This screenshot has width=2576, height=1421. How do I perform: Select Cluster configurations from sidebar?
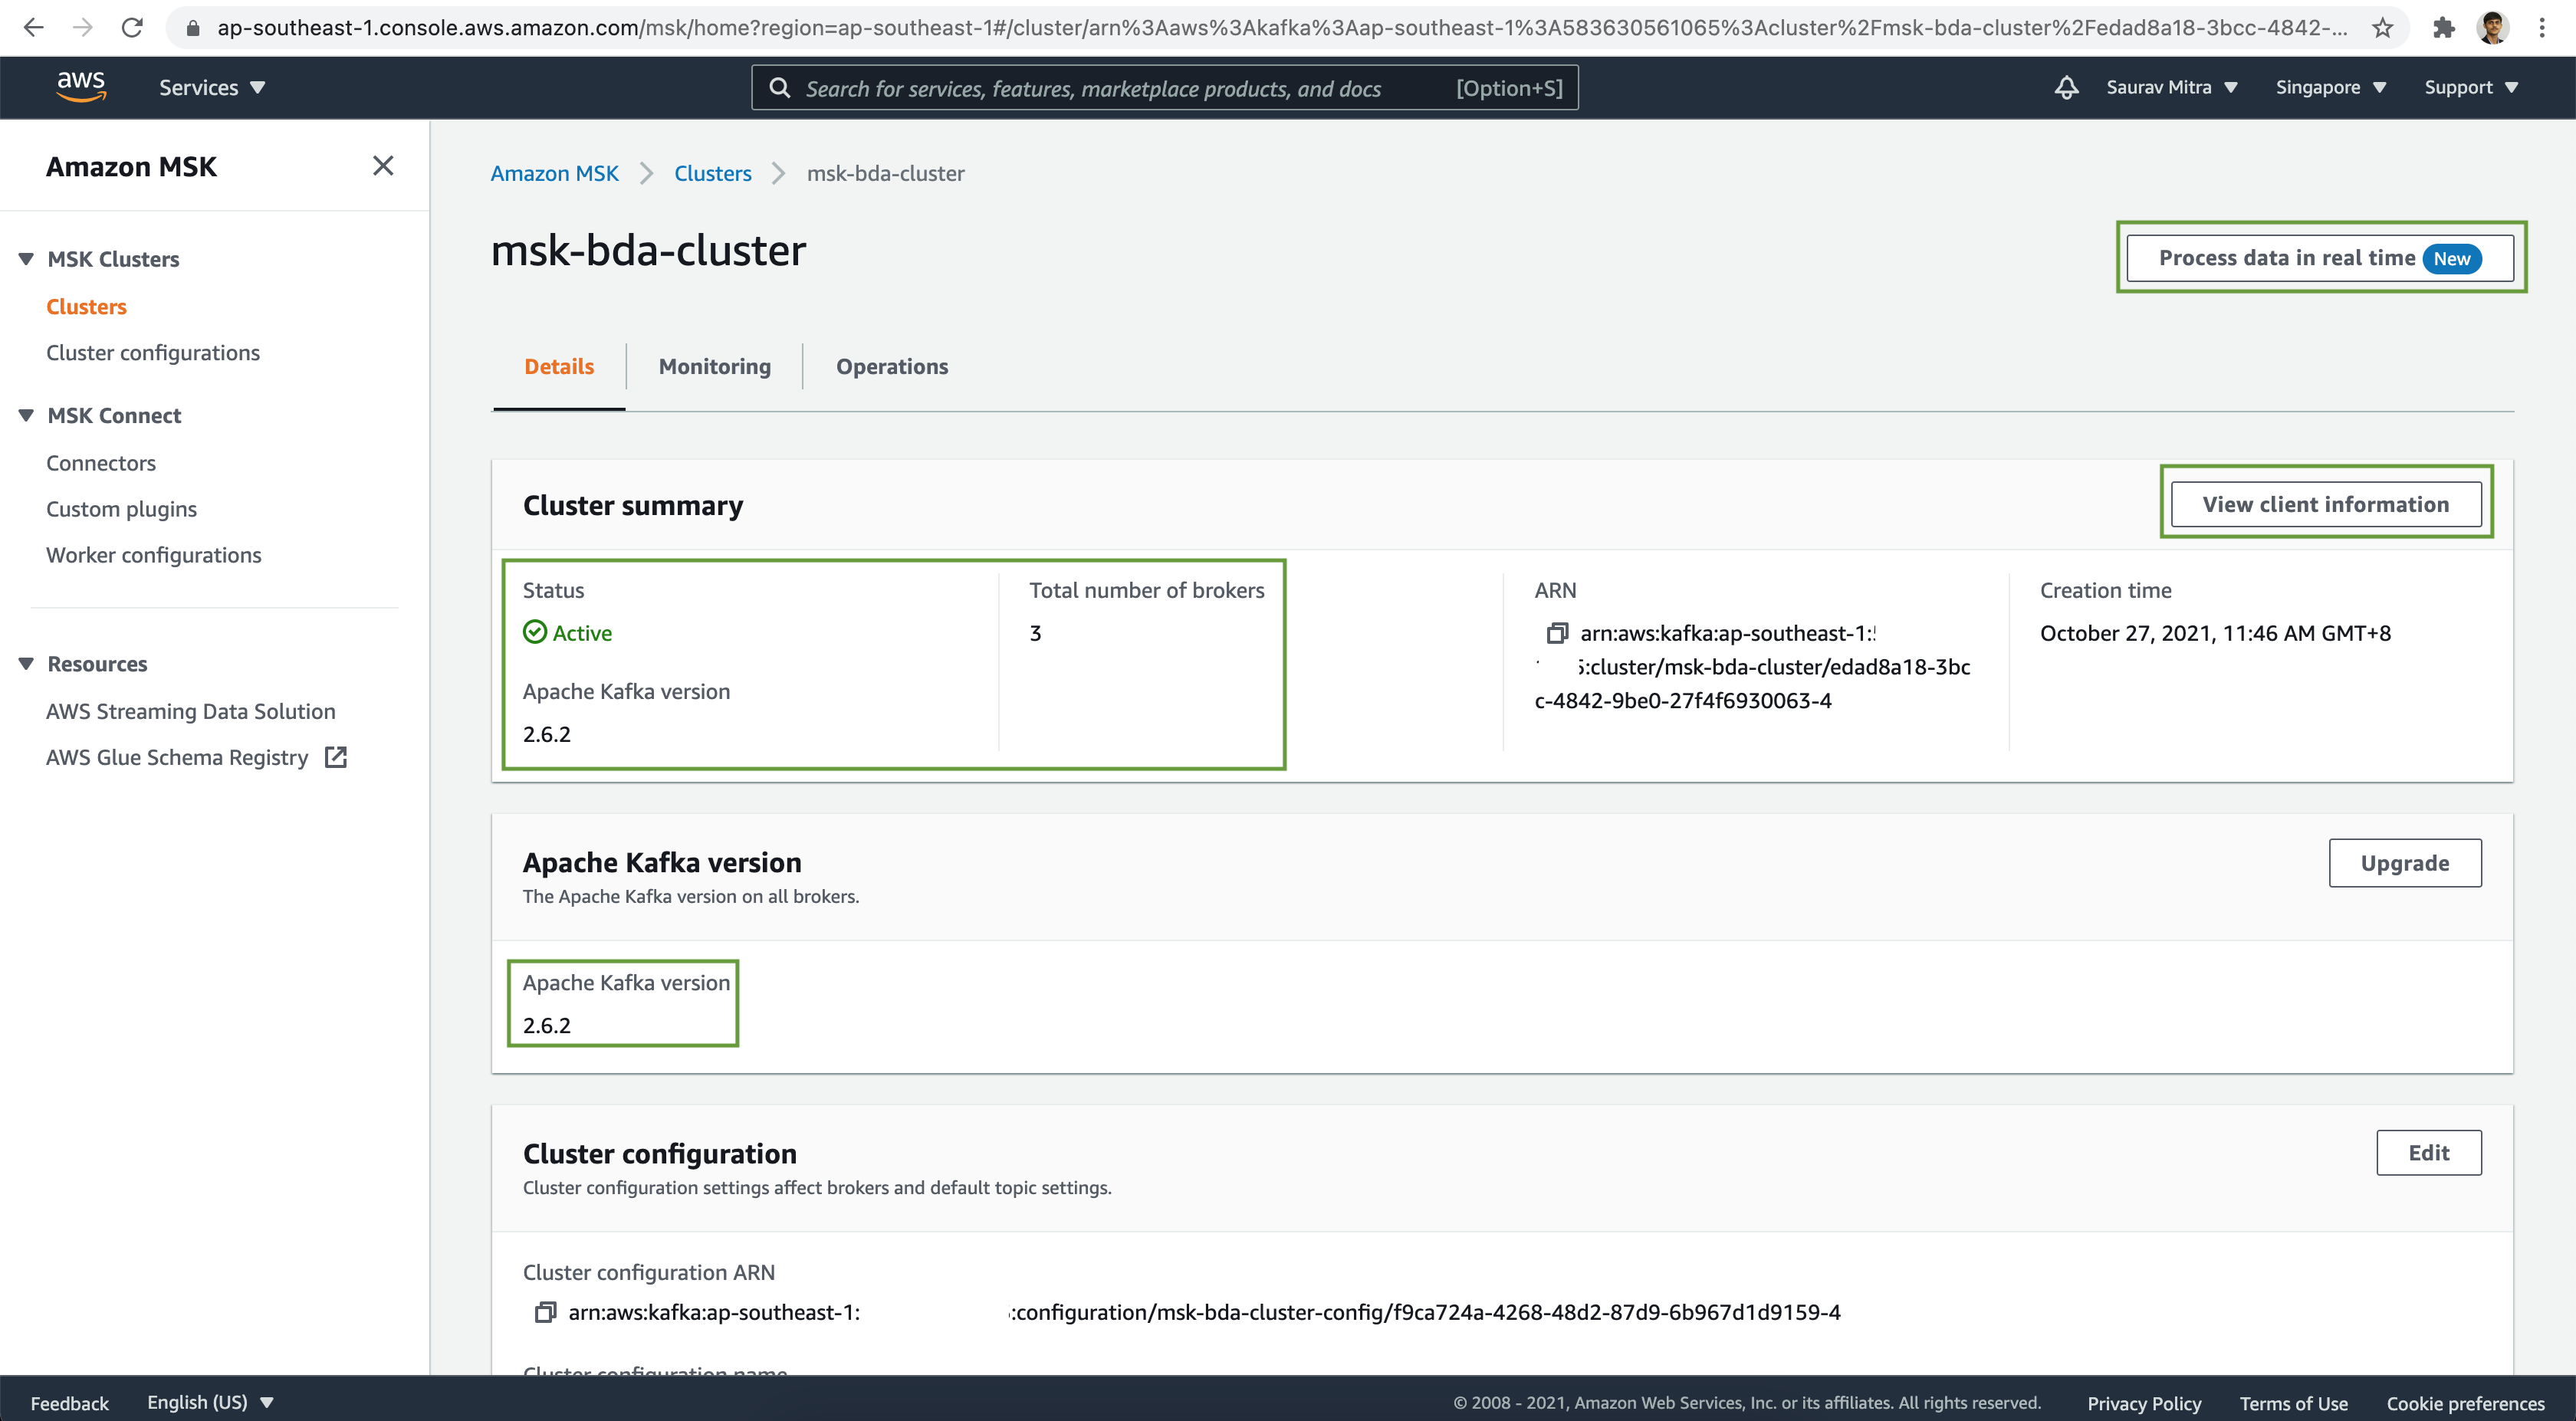tap(153, 352)
